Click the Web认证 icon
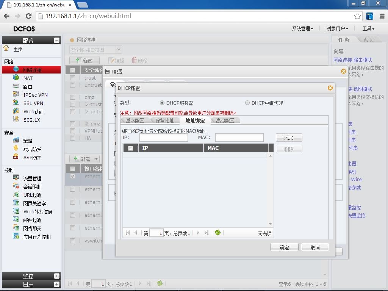This screenshot has height=291, width=388. [x=16, y=111]
